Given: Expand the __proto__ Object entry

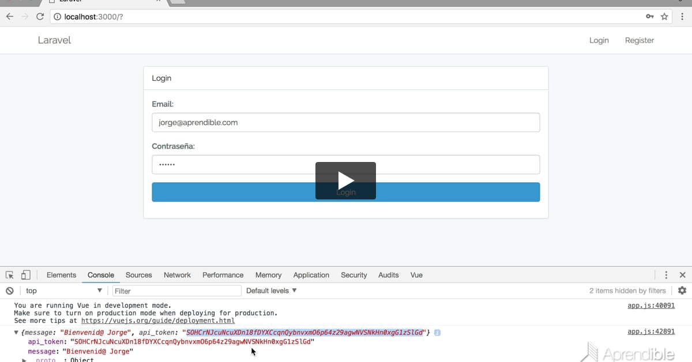Looking at the screenshot, I should pyautogui.click(x=24, y=360).
